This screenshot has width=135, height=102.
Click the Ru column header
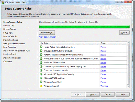[x=41, y=43]
